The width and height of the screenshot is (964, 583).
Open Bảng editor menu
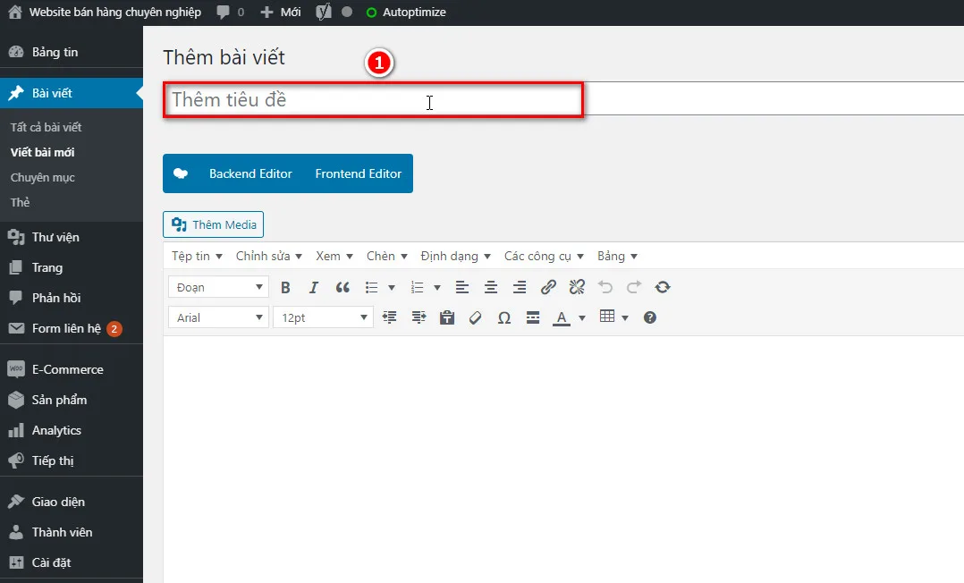click(x=617, y=256)
